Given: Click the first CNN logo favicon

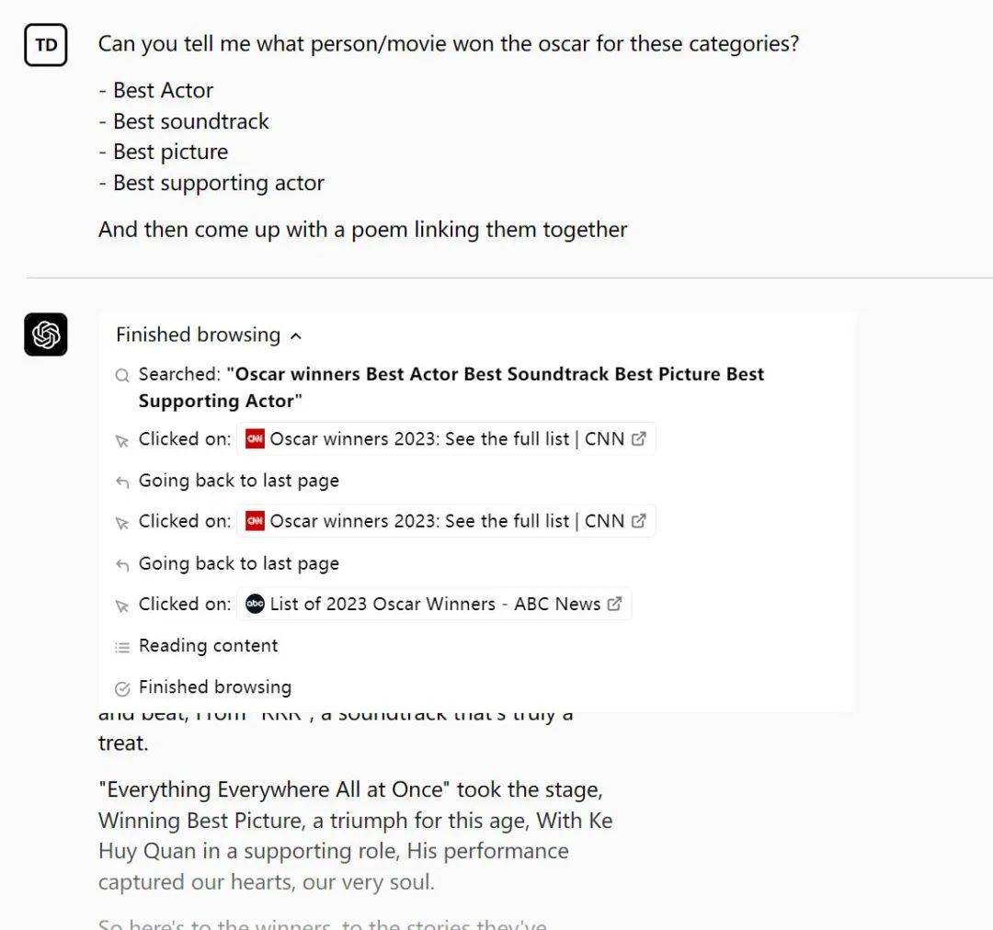Looking at the screenshot, I should (255, 438).
